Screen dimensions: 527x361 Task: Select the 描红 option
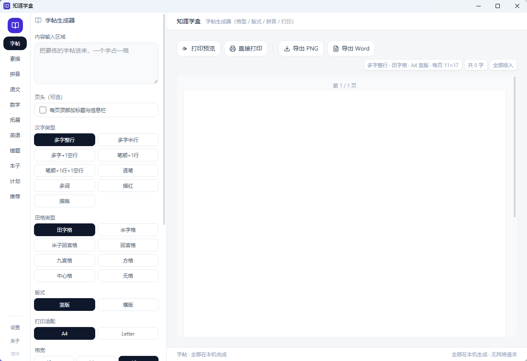[128, 186]
